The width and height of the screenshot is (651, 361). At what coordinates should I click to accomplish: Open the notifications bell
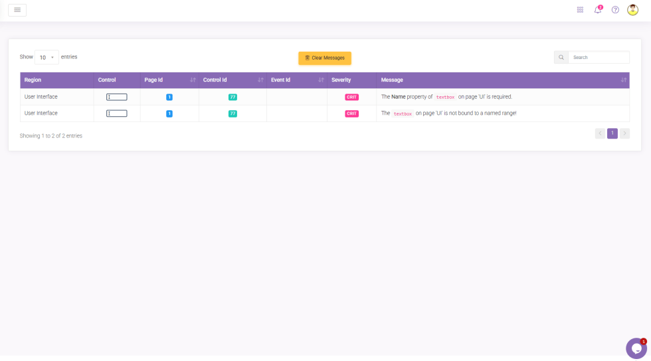(x=597, y=10)
